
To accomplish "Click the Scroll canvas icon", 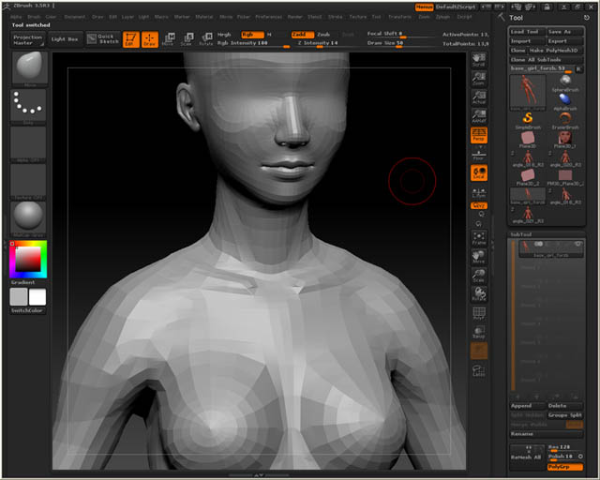I will (479, 60).
